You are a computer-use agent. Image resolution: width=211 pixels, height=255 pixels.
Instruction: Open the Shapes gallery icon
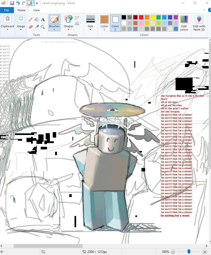point(68,19)
